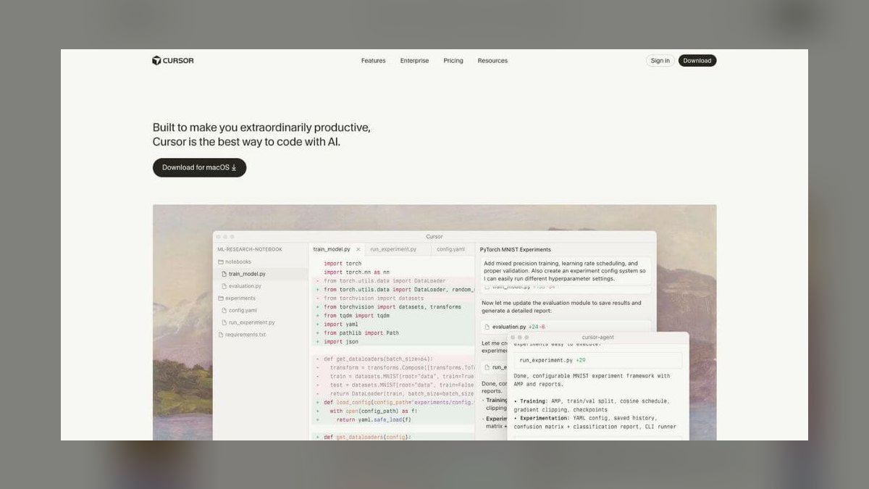Select run_experiment.py in the file tree
Viewport: 869px width, 489px height.
[251, 322]
